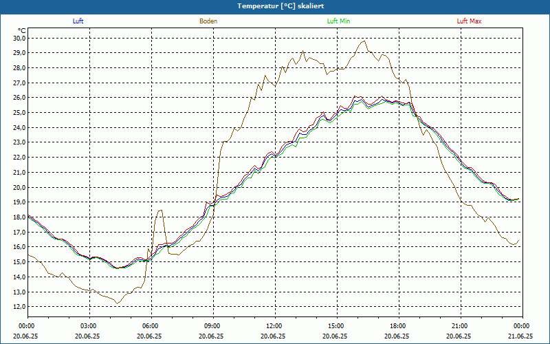Click the 30,0 y-axis value
The height and width of the screenshot is (344, 550).
point(19,38)
